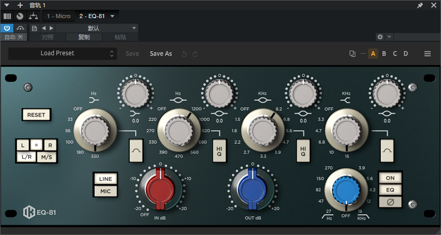Screen dimensions: 441x235
Task: Toggle the ON button
Action: pos(390,178)
